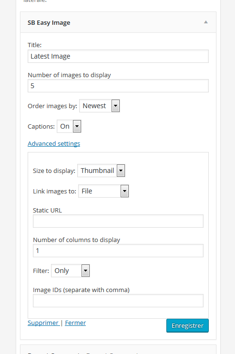Click the arrow button of Thumbnail select
Viewport: 235px width, 354px height.
tap(121, 171)
